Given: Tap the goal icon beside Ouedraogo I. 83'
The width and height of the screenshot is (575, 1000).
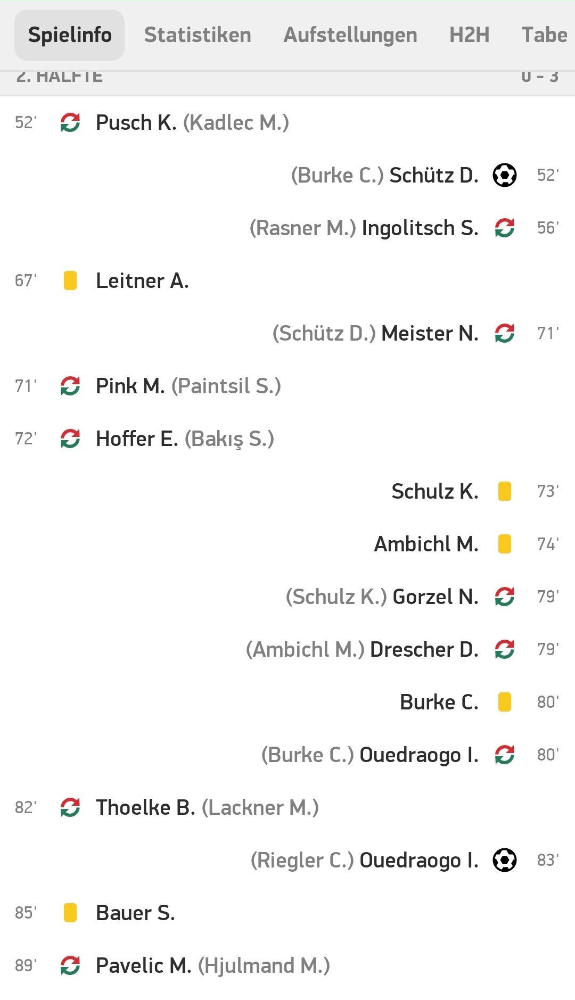Looking at the screenshot, I should pyautogui.click(x=504, y=860).
